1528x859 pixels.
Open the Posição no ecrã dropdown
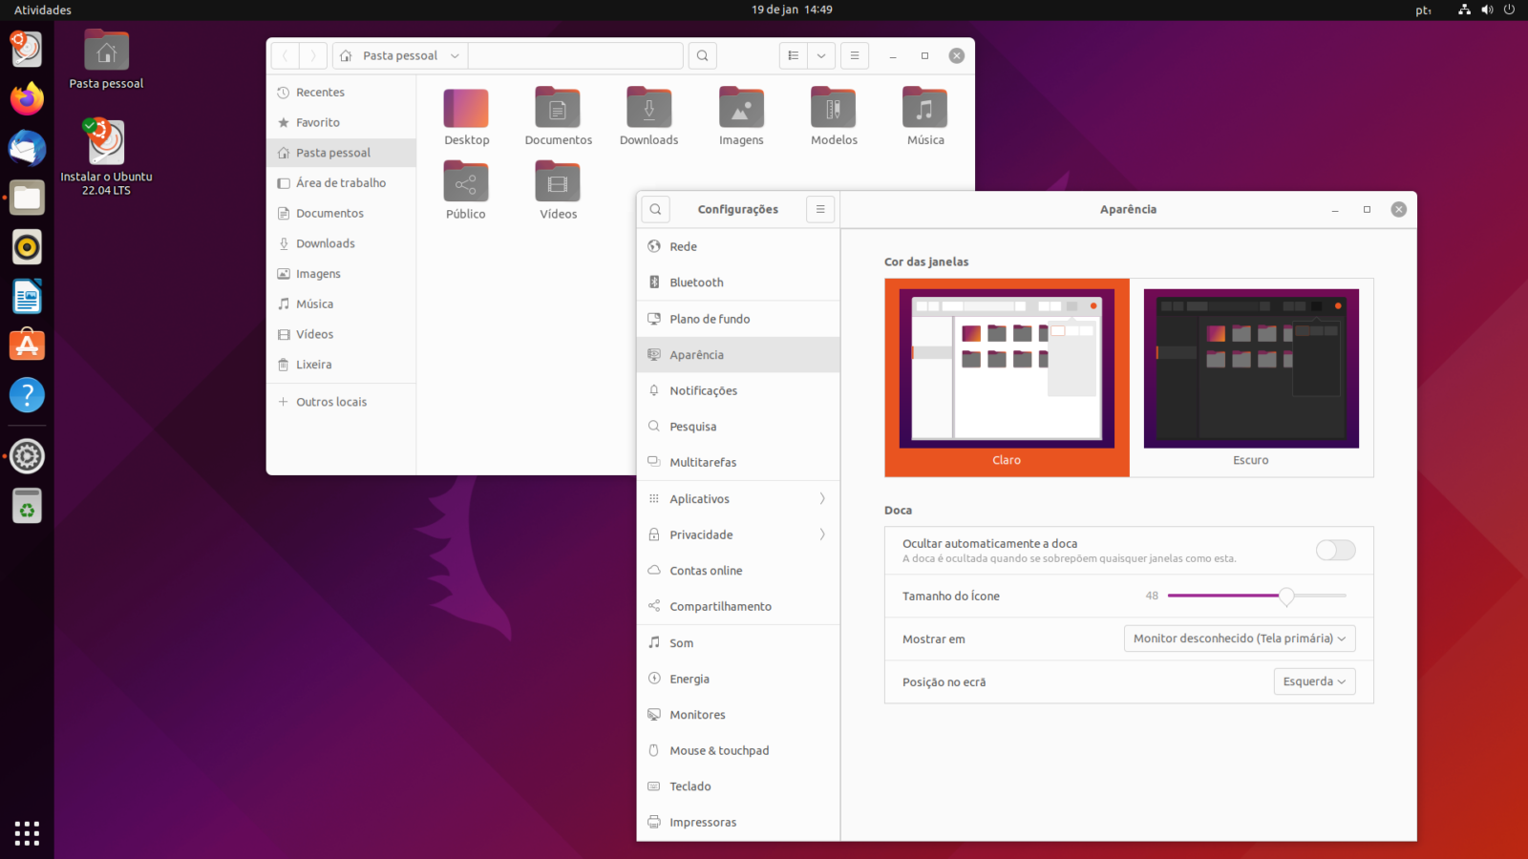[x=1314, y=681]
